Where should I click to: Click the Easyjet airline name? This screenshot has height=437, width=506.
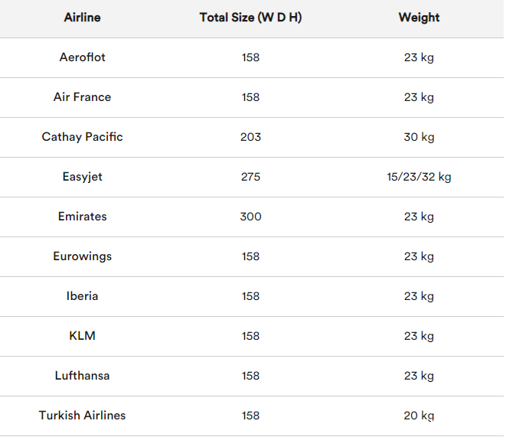point(82,177)
